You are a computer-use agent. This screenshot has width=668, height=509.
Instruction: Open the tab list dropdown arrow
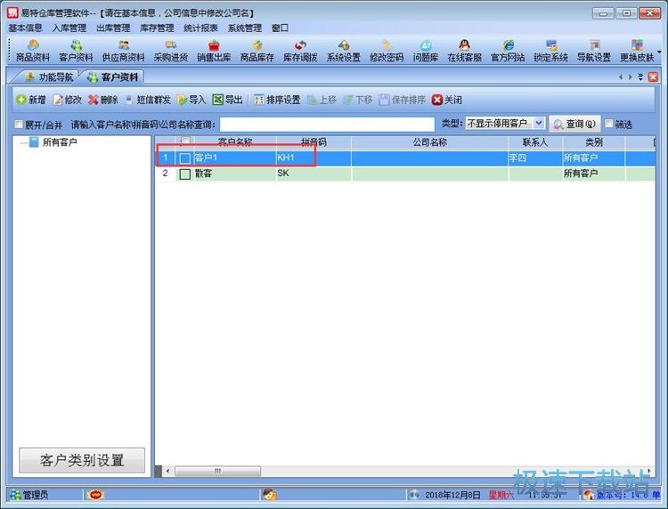point(640,77)
